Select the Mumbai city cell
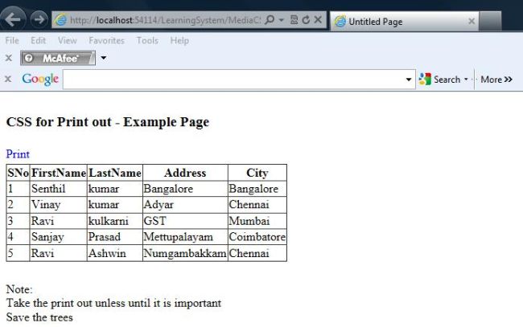This screenshot has height=327, width=523. pos(257,221)
